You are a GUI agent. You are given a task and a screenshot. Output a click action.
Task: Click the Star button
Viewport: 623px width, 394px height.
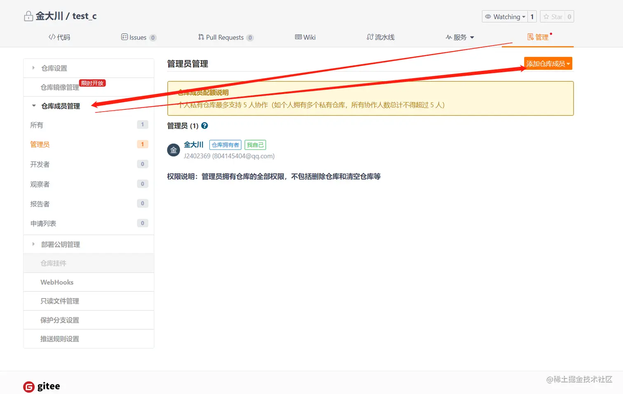point(553,16)
